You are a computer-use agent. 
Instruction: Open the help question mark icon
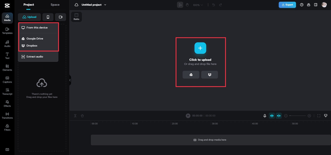[x=302, y=5]
